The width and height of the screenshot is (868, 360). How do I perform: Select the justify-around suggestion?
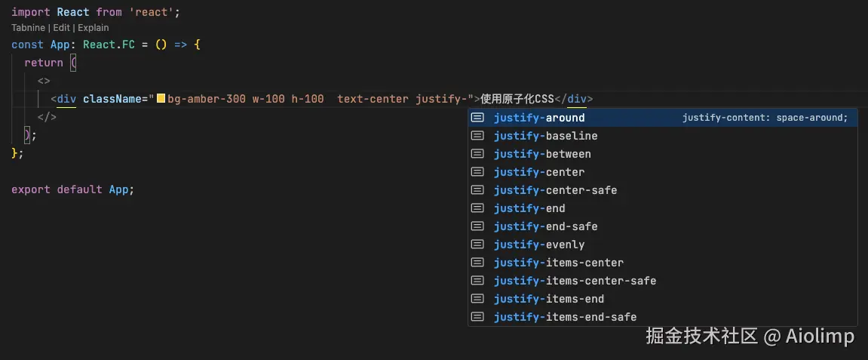(x=663, y=118)
